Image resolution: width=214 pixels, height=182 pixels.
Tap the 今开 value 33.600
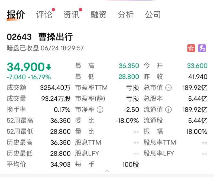point(197,66)
